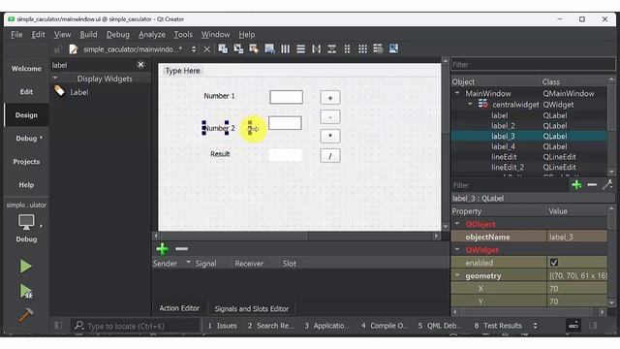Collapse the Display Widgets category
Screen dimensions: 620x349
coord(55,78)
